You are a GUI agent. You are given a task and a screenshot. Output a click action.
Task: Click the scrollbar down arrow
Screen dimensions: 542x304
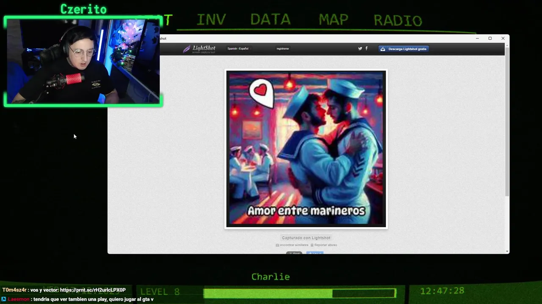507,251
